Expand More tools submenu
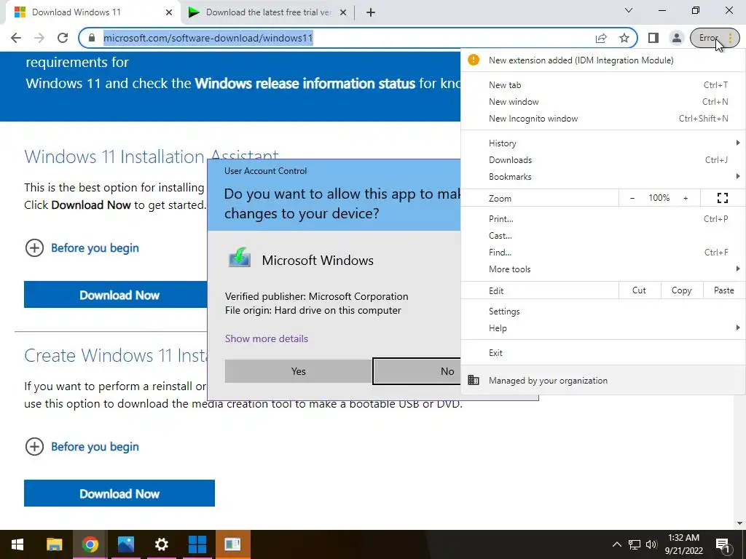This screenshot has height=559, width=746. pyautogui.click(x=602, y=269)
